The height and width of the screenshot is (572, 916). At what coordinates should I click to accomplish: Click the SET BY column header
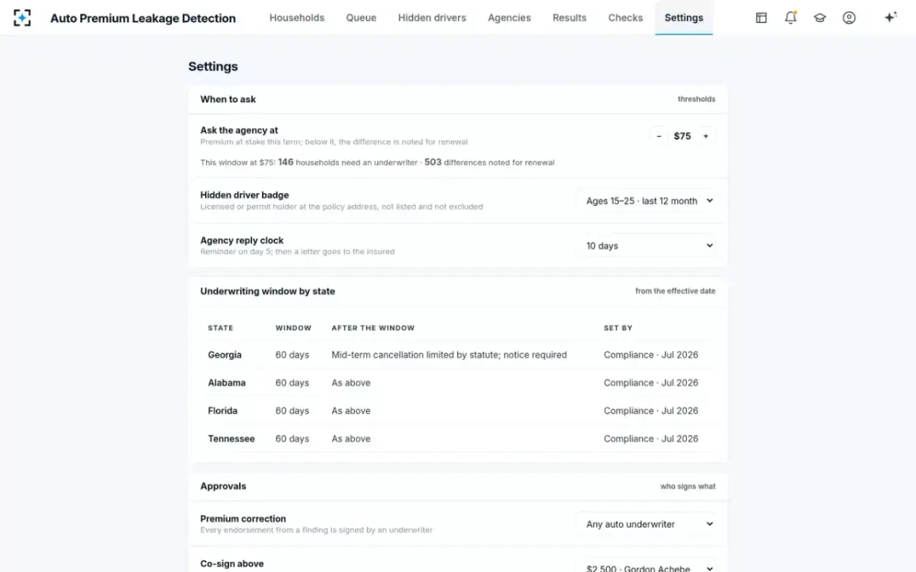pyautogui.click(x=618, y=328)
